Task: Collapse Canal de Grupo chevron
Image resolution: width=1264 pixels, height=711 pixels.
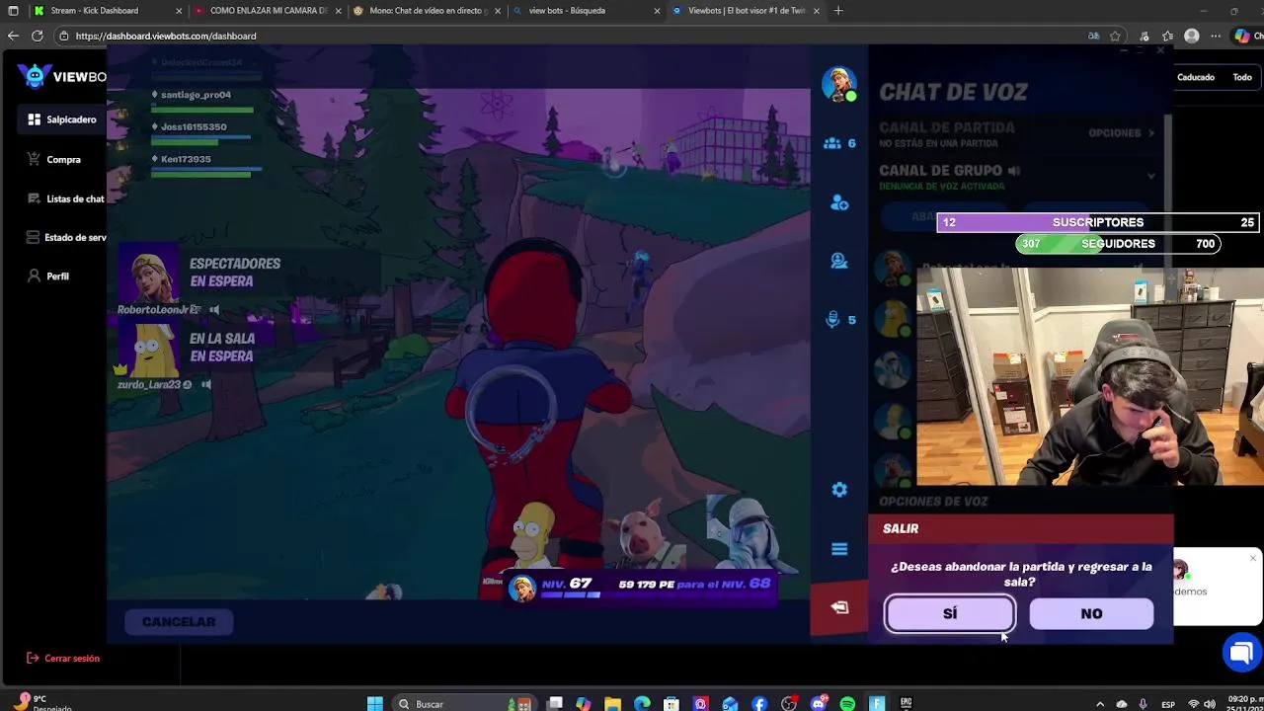Action: [1151, 176]
